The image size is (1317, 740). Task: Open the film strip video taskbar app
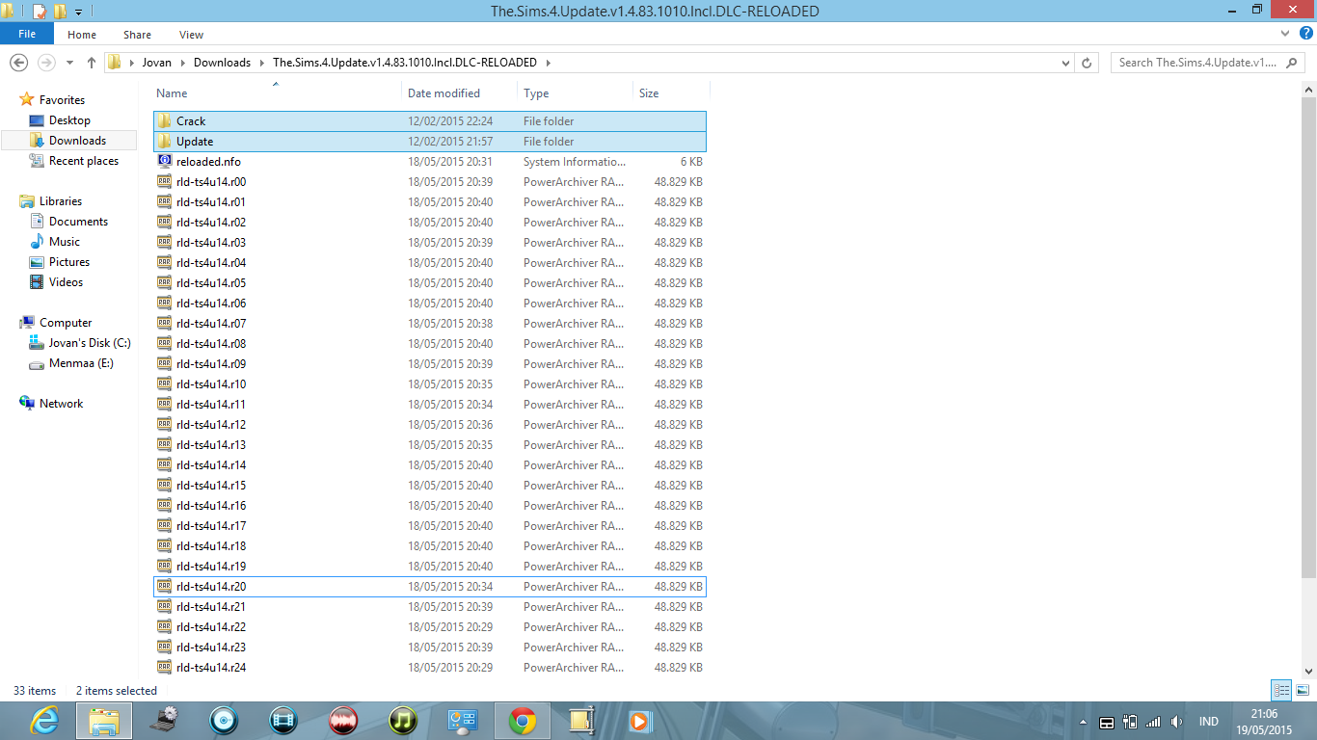pos(283,720)
